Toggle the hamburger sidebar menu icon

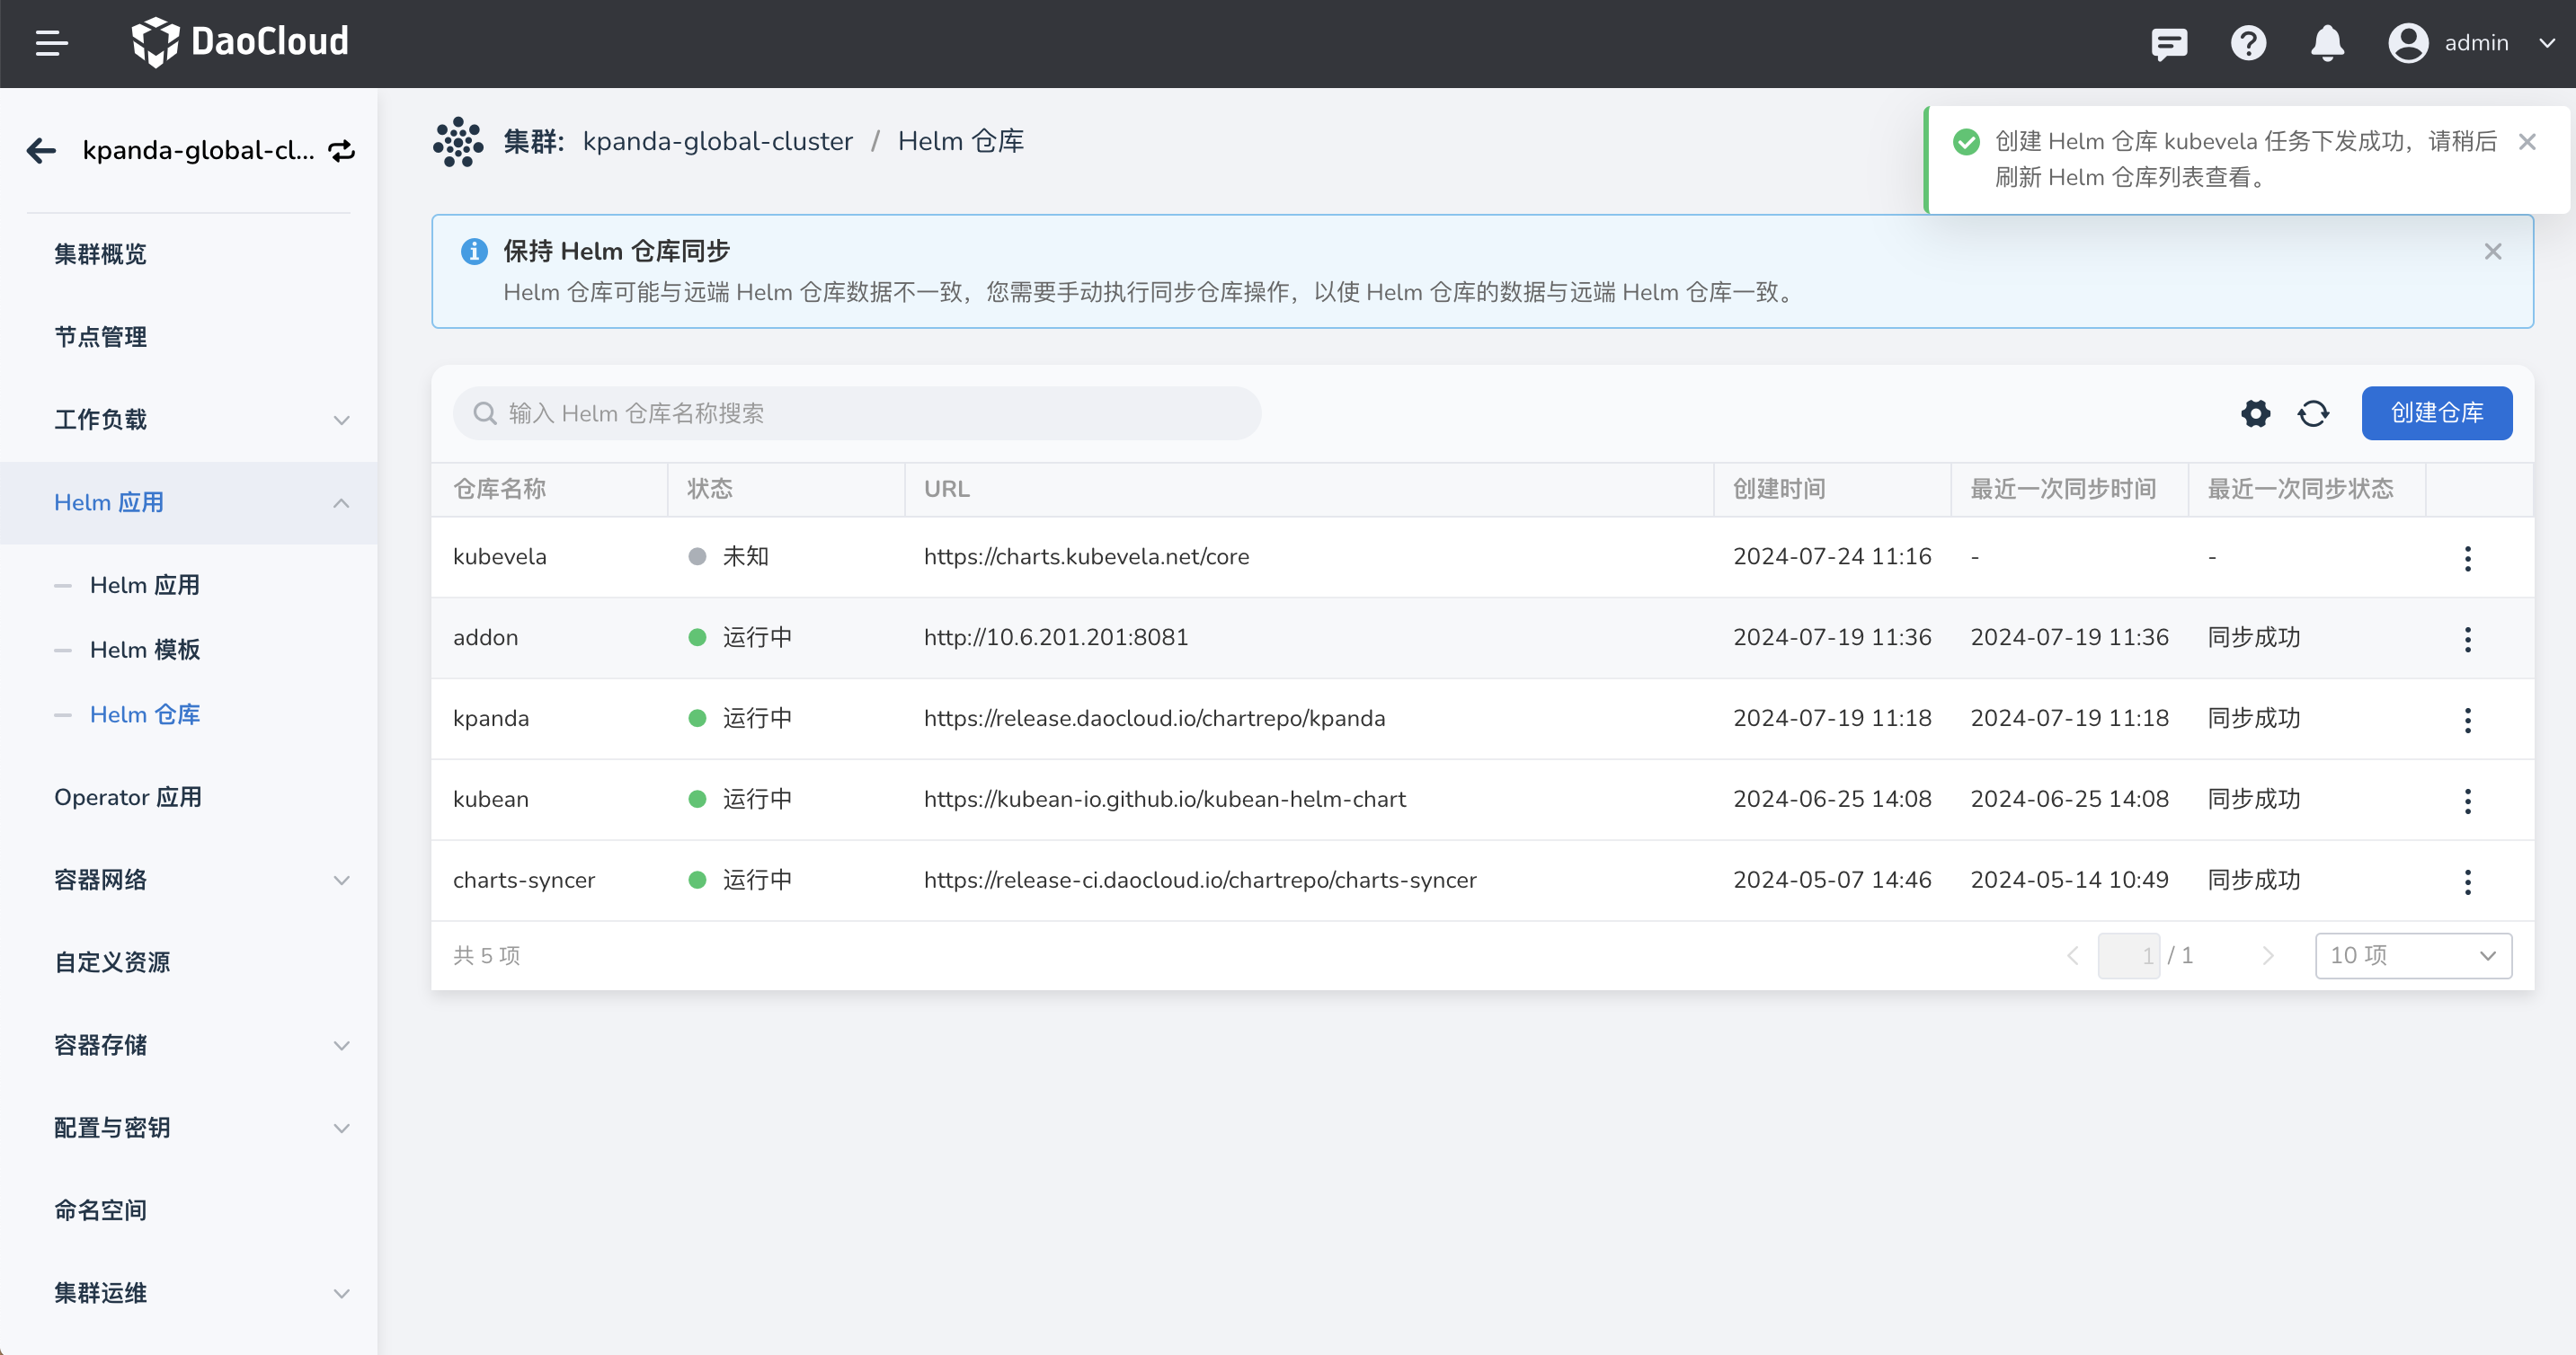tap(51, 43)
